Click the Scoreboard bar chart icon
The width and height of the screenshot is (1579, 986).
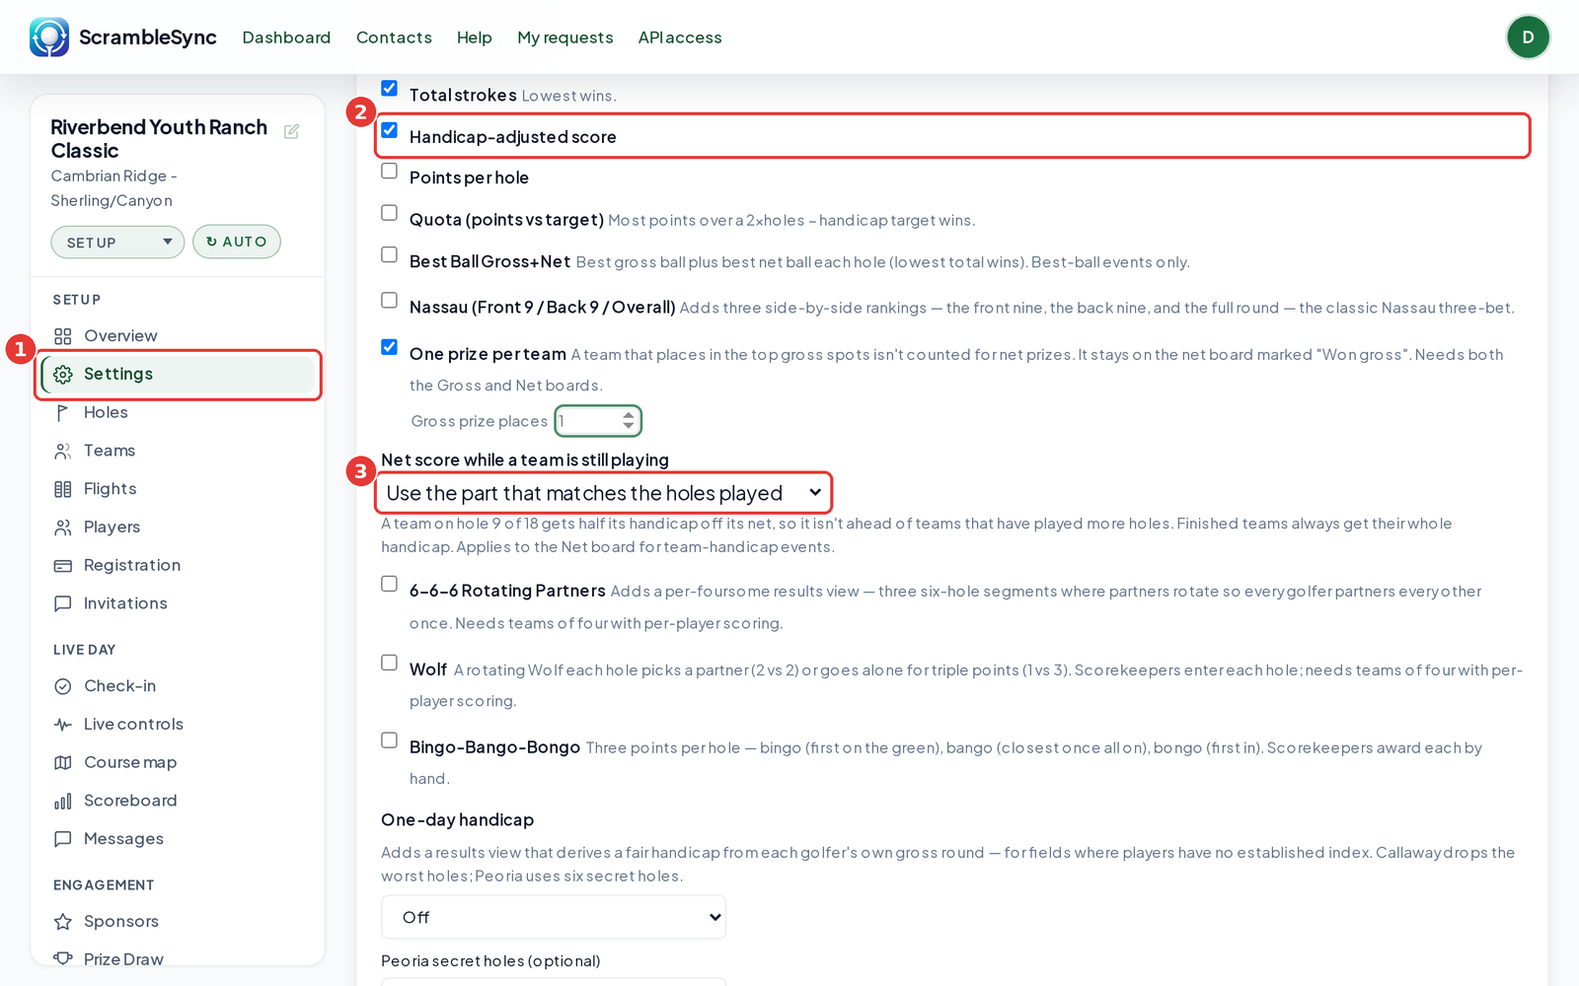coord(63,802)
